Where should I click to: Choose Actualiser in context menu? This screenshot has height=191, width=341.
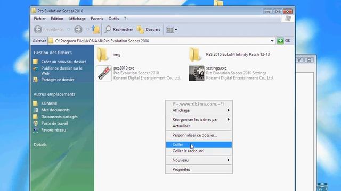pos(199,126)
